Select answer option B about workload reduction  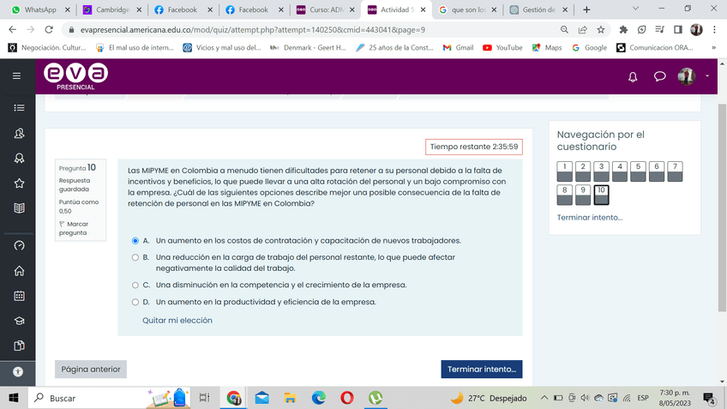pos(135,257)
